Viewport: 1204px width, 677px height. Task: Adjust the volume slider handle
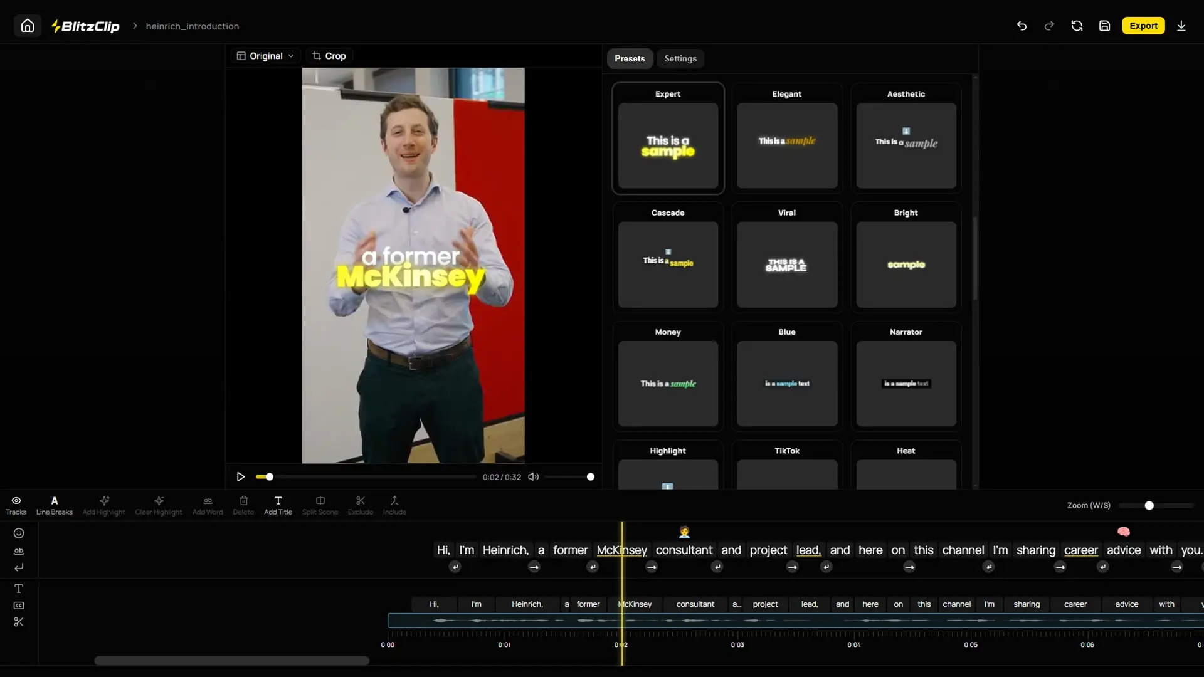click(590, 477)
